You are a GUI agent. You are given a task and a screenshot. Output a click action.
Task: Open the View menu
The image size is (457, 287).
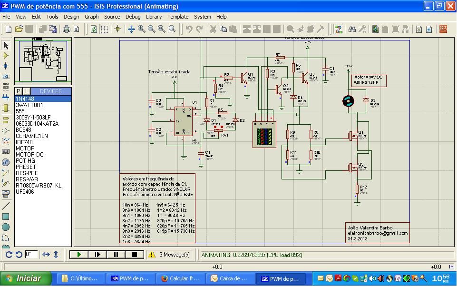point(21,17)
